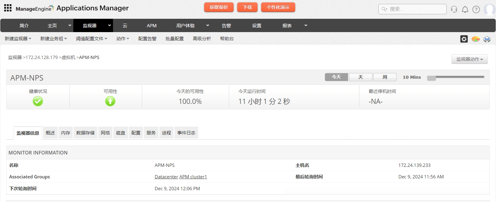Click the 下载 button
This screenshot has height=202, width=496.
[247, 7]
